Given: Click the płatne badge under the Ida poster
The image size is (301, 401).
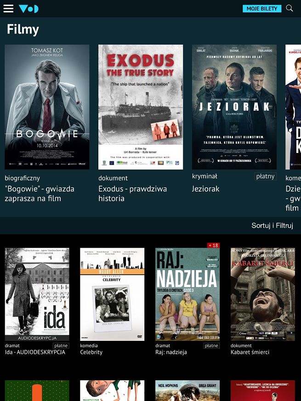Looking at the screenshot, I should [x=61, y=345].
